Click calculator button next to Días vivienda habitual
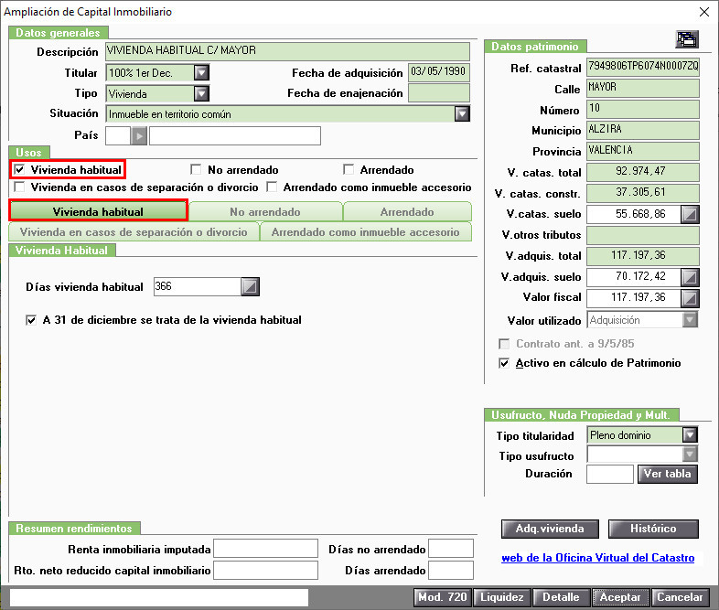This screenshot has height=610, width=719. tap(251, 287)
